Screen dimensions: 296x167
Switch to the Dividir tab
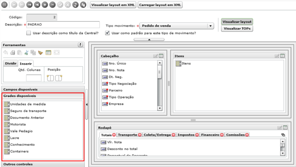coord(10,63)
